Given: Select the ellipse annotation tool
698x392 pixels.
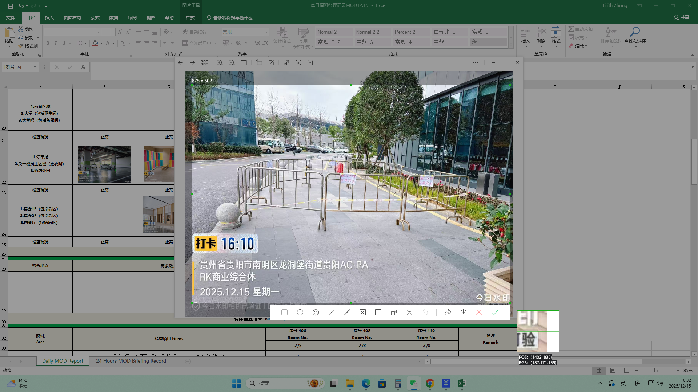Looking at the screenshot, I should coord(300,313).
